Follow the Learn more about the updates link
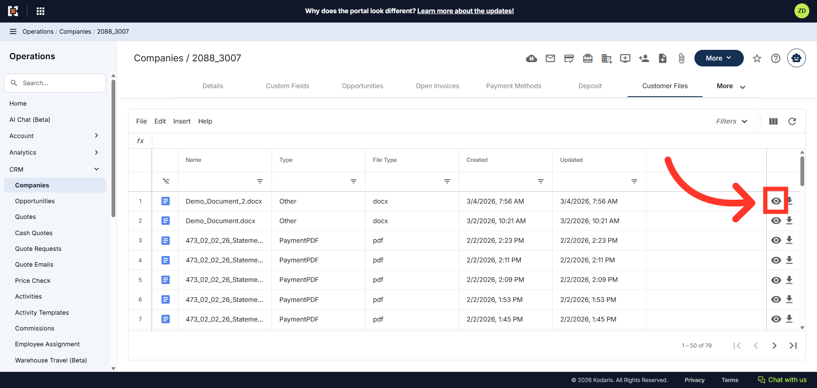 (x=466, y=11)
